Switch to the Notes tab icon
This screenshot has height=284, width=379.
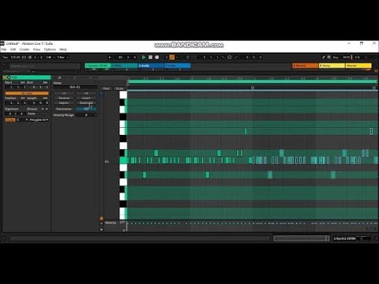pyautogui.click(x=59, y=78)
